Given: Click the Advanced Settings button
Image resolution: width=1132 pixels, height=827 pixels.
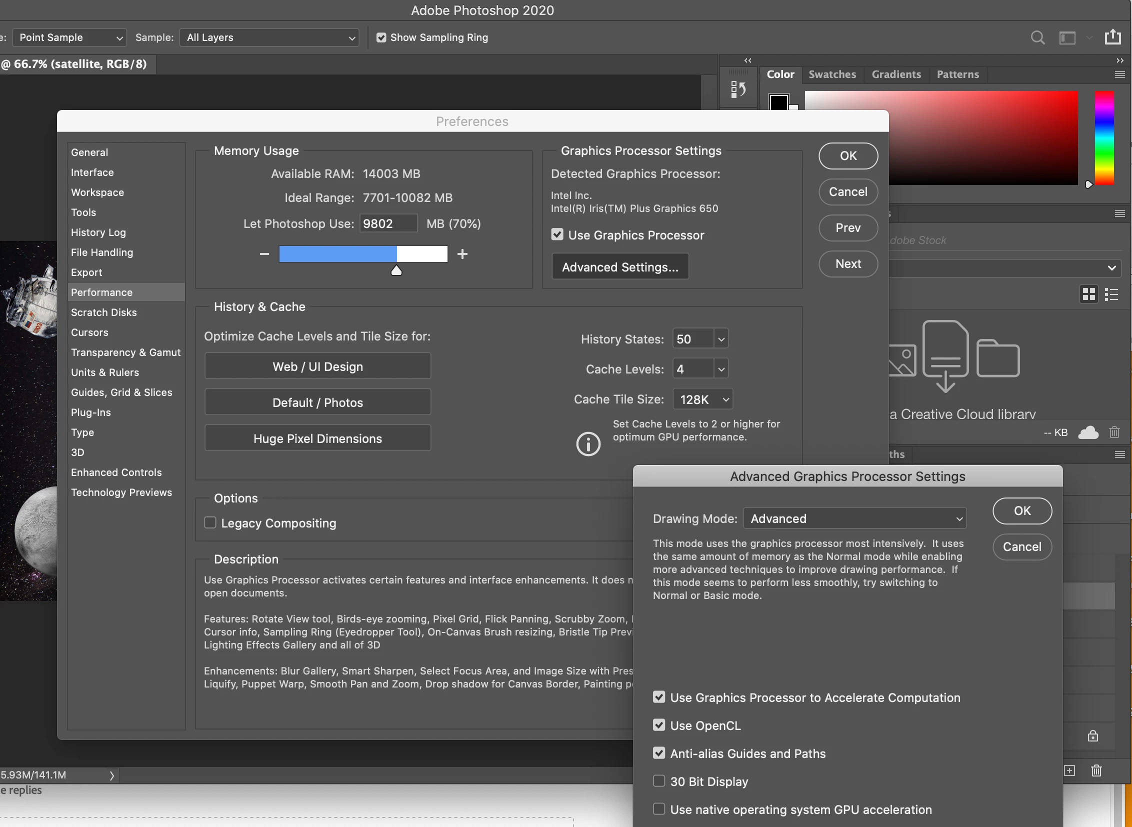Looking at the screenshot, I should 620,267.
